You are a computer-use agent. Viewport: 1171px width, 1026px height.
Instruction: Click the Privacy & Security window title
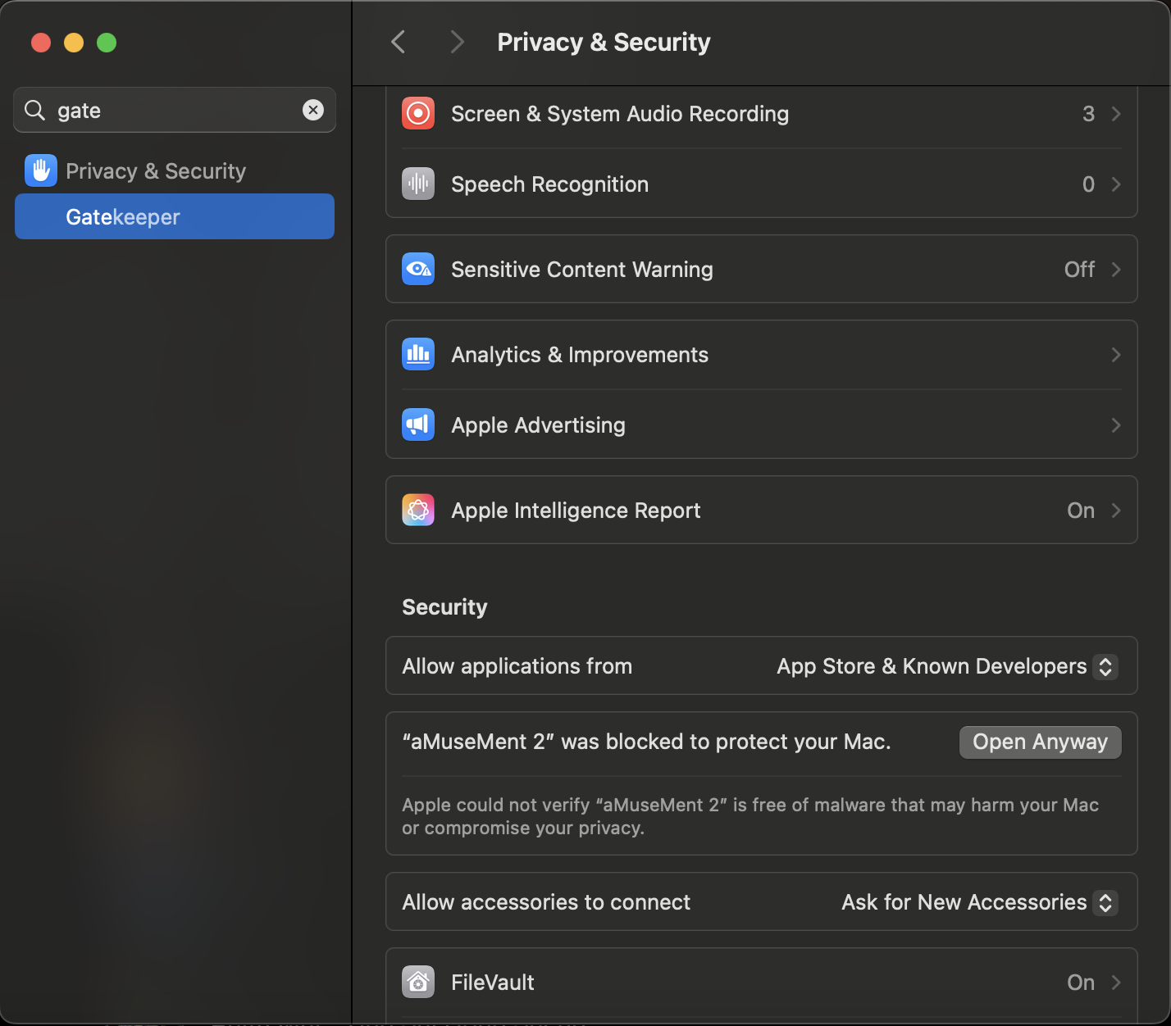pos(604,42)
